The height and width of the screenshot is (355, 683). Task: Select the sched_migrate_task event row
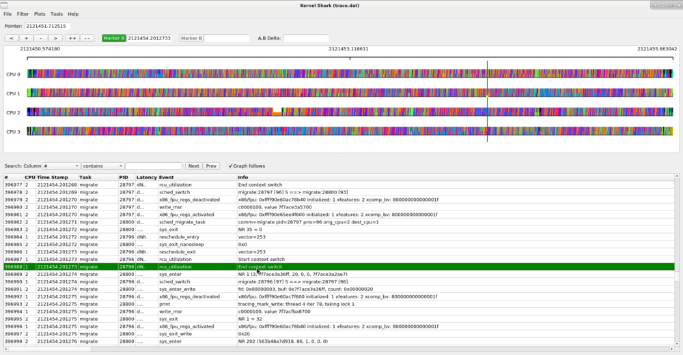339,222
